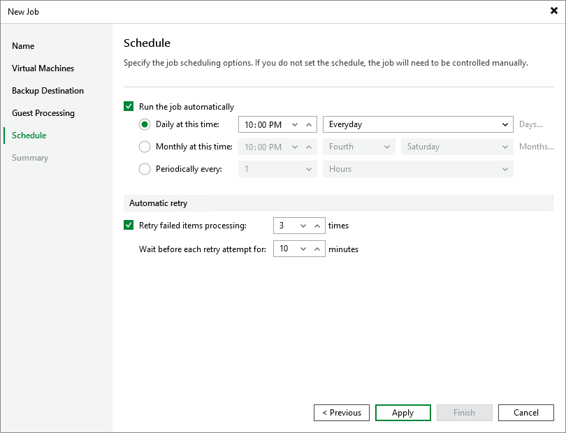Screen dimensions: 566x433
Task: Decrease the retry times value with the down arrow
Action: pos(302,225)
